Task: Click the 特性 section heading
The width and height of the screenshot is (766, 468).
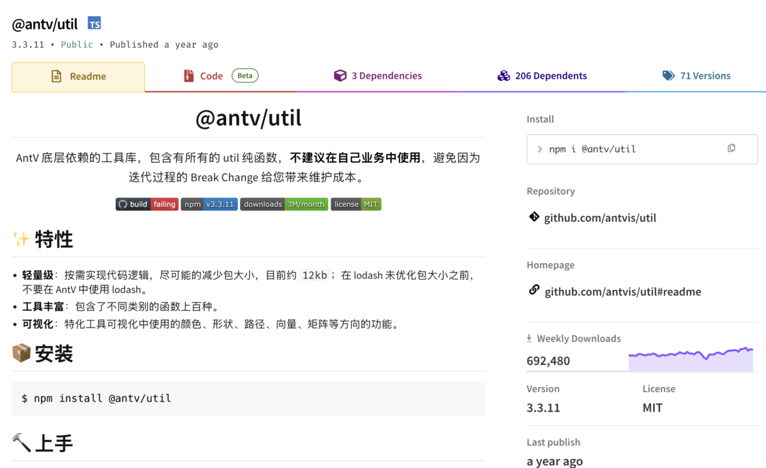Action: [x=54, y=239]
